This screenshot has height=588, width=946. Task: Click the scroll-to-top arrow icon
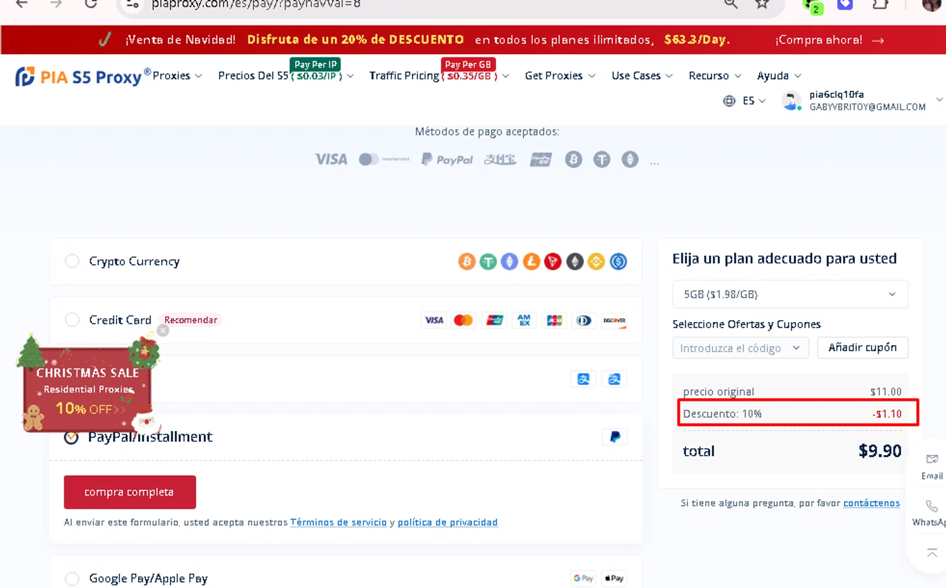tap(932, 553)
